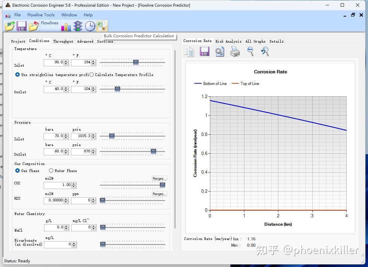Click the inlet temperature Celsius spinner

66,62
